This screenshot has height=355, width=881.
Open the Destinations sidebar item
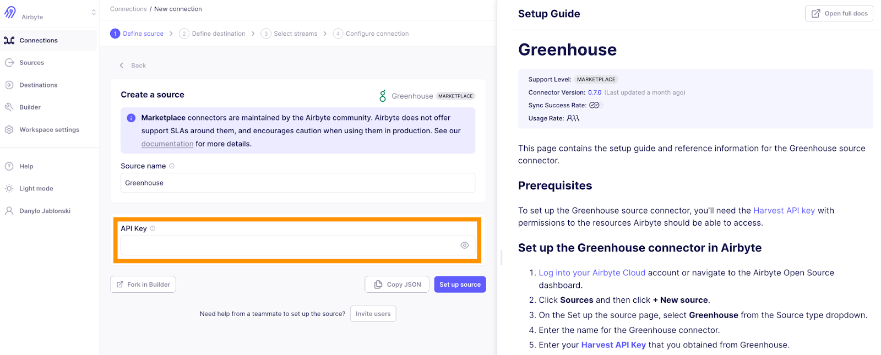coord(38,85)
